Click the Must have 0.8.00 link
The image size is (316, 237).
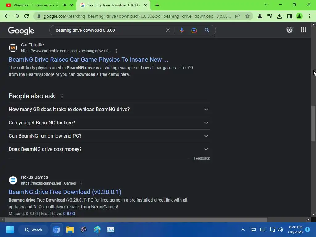coord(69,214)
